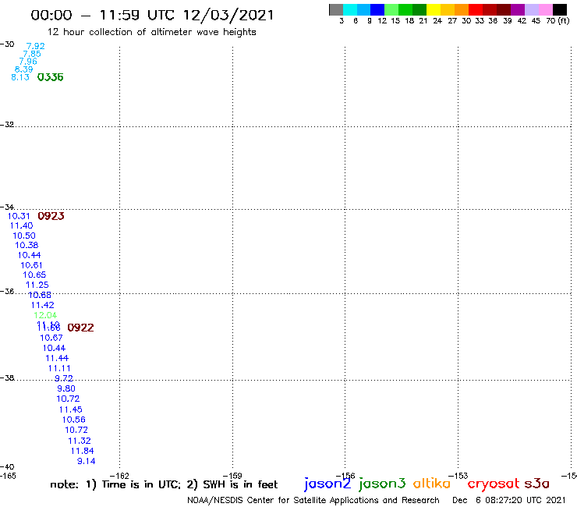Click the -162 longitude axis label
Viewport: 577px width, 507px height.
pos(119,476)
